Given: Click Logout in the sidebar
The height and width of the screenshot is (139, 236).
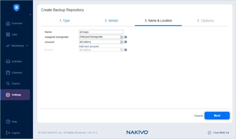Looking at the screenshot, I should point(15,133).
